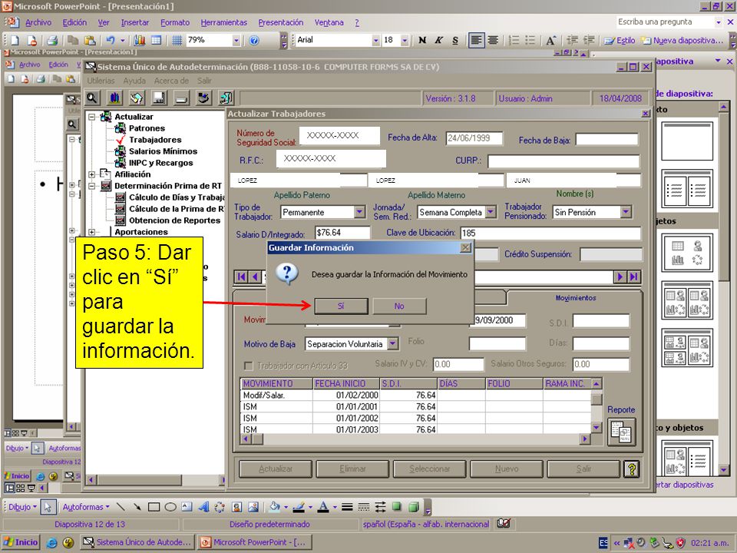Click the magnifier search icon in SUA toolbar

92,98
